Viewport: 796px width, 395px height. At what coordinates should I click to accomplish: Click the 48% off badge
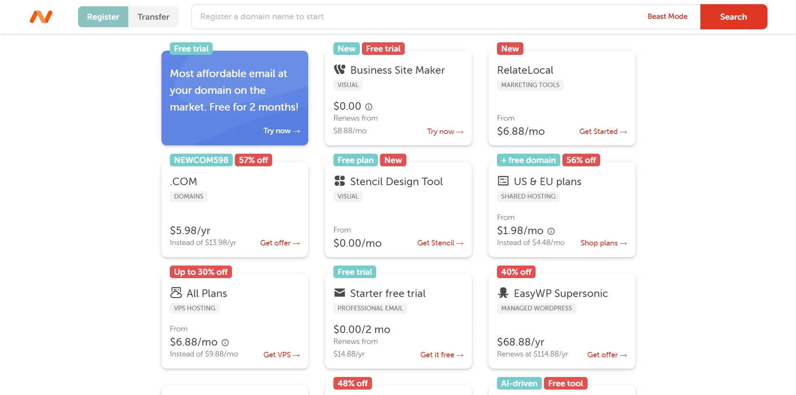[x=352, y=383]
